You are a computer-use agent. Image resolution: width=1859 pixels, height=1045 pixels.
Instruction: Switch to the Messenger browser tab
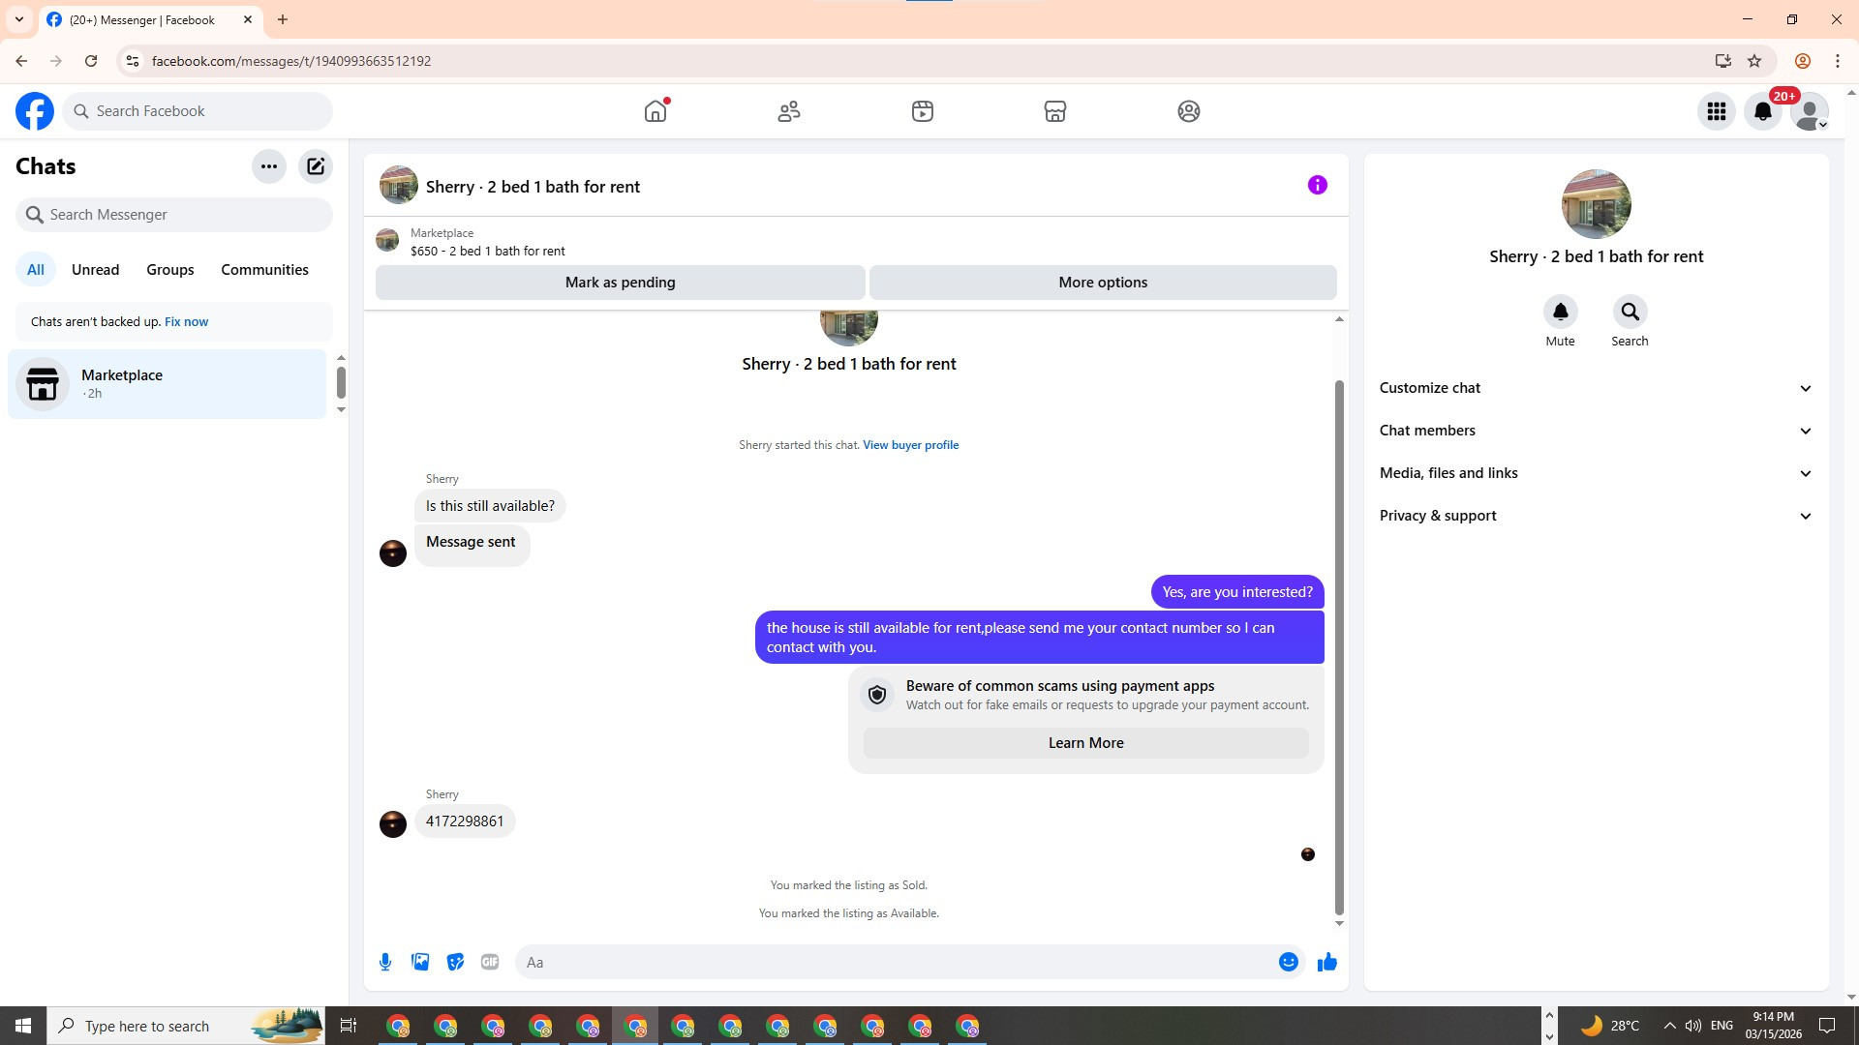click(150, 19)
